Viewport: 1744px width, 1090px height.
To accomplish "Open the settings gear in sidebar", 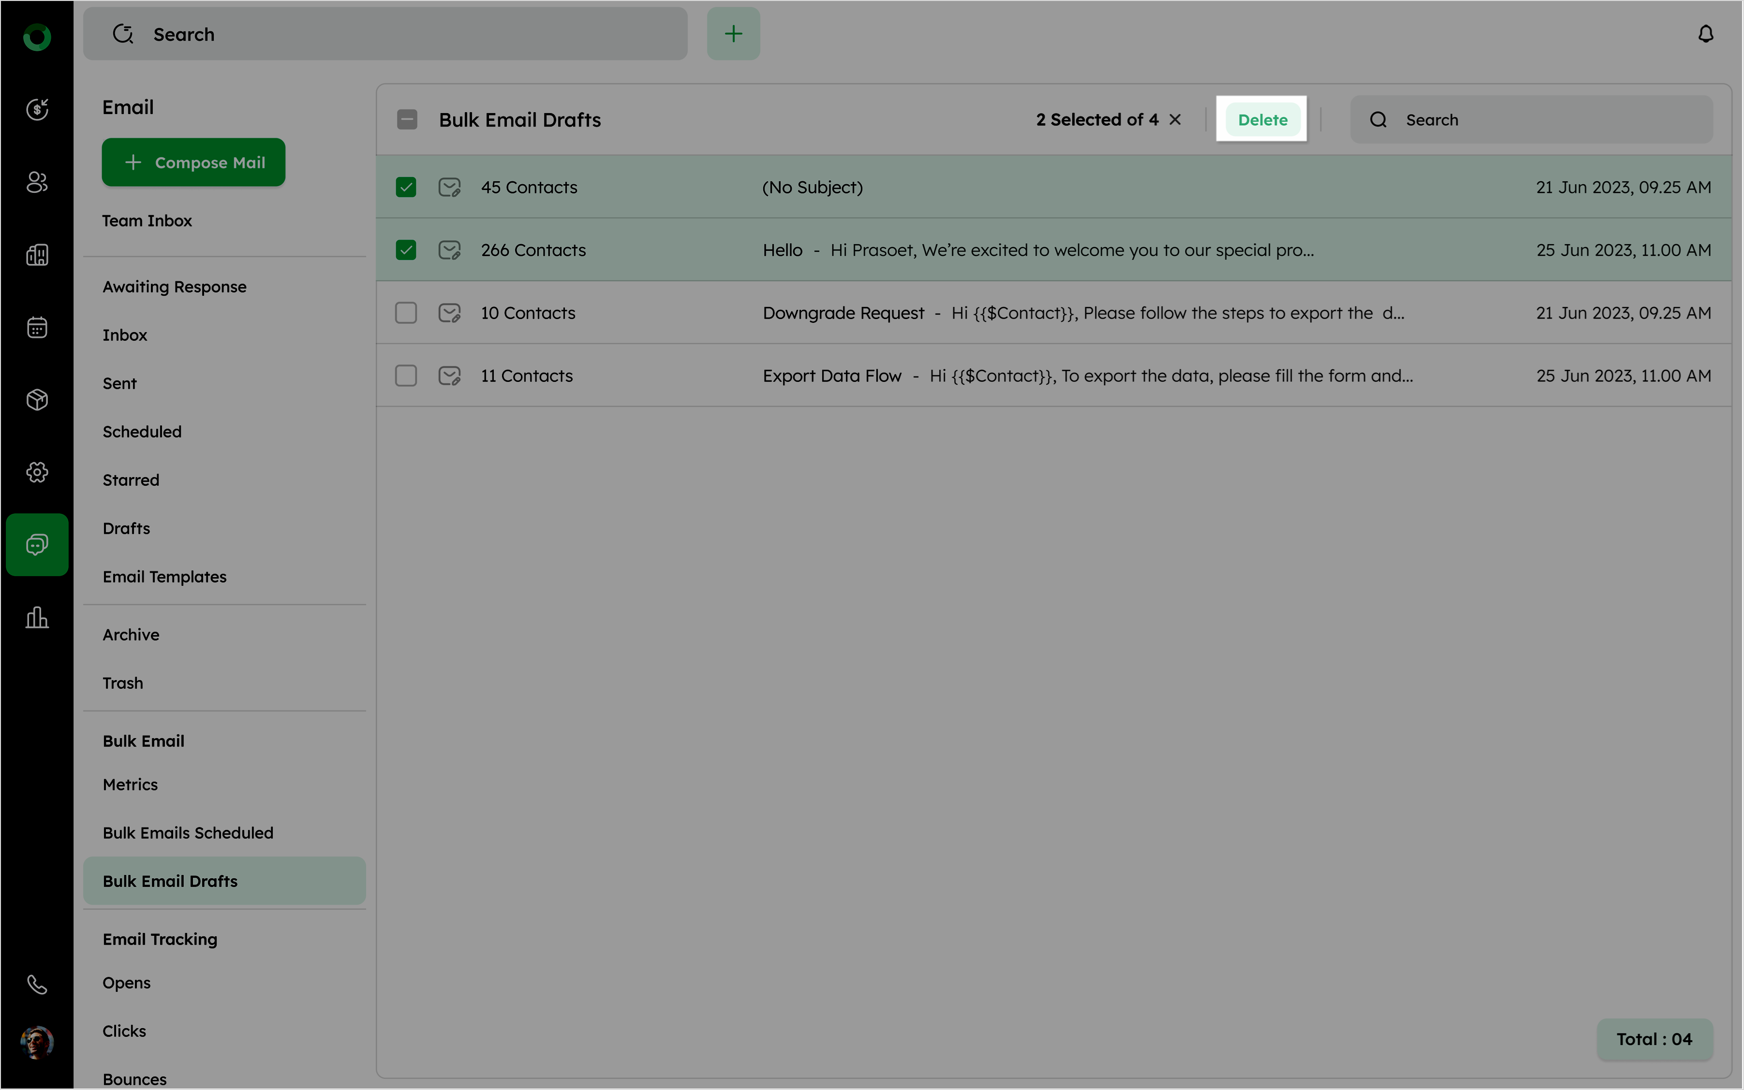I will pos(37,472).
